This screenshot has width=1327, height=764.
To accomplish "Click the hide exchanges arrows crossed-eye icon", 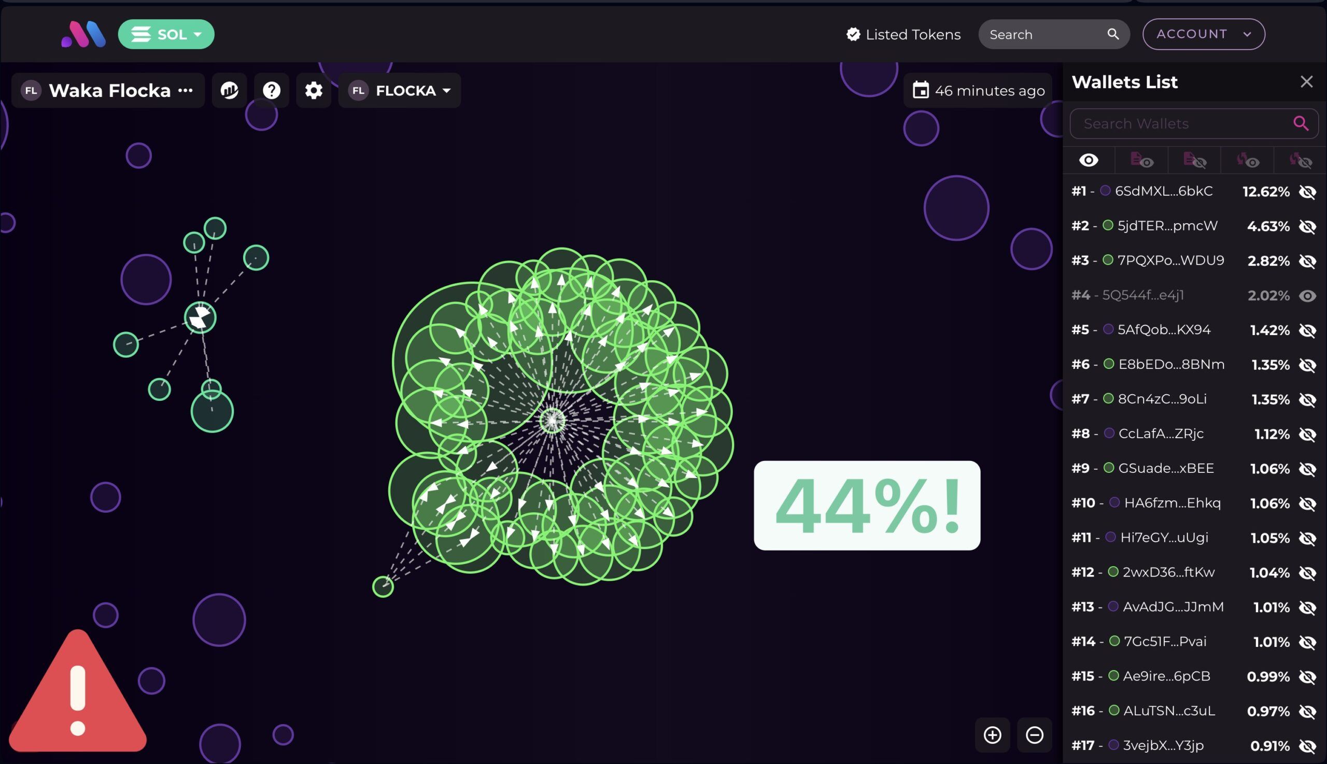I will [x=1300, y=160].
